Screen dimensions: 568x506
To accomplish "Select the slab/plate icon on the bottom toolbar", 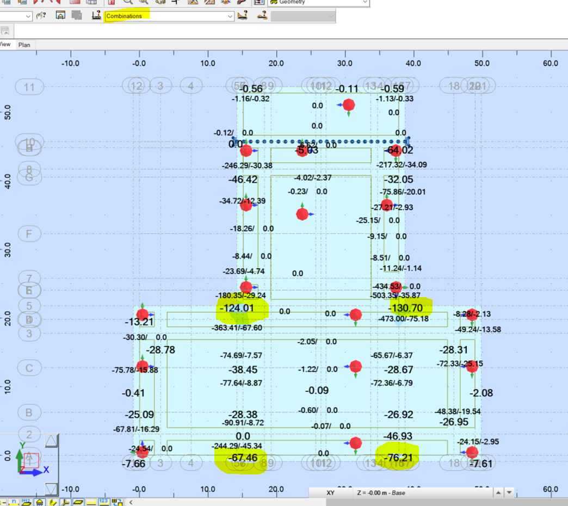I will pyautogui.click(x=78, y=502).
